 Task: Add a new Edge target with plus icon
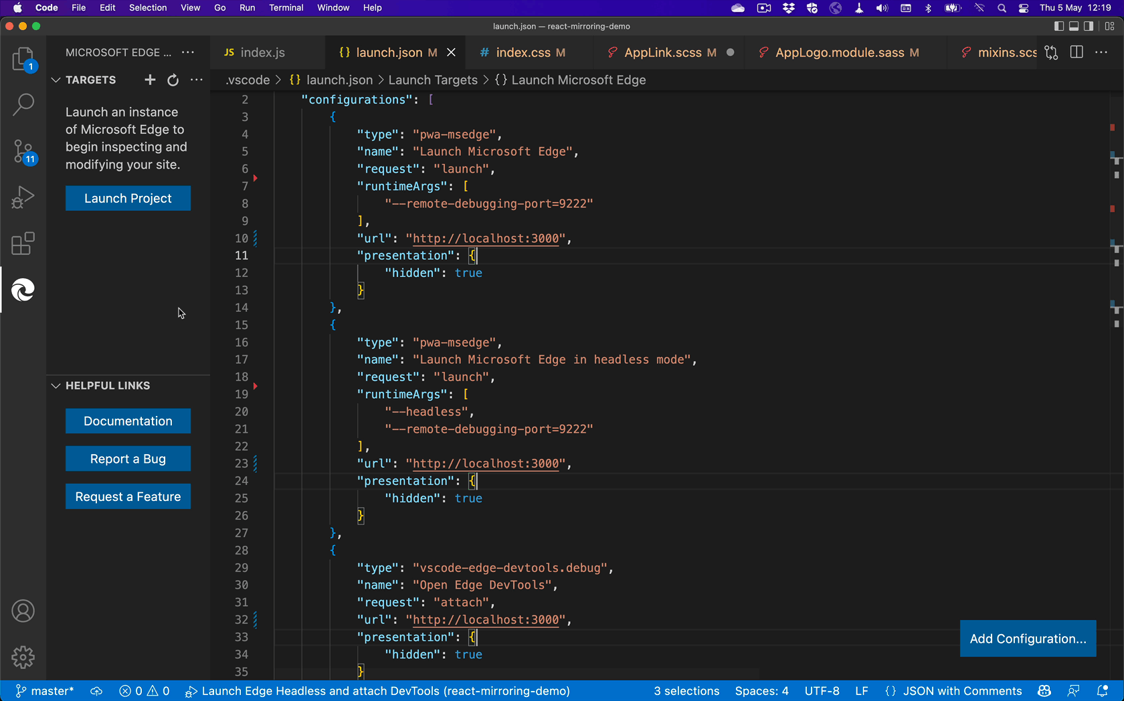coord(150,80)
